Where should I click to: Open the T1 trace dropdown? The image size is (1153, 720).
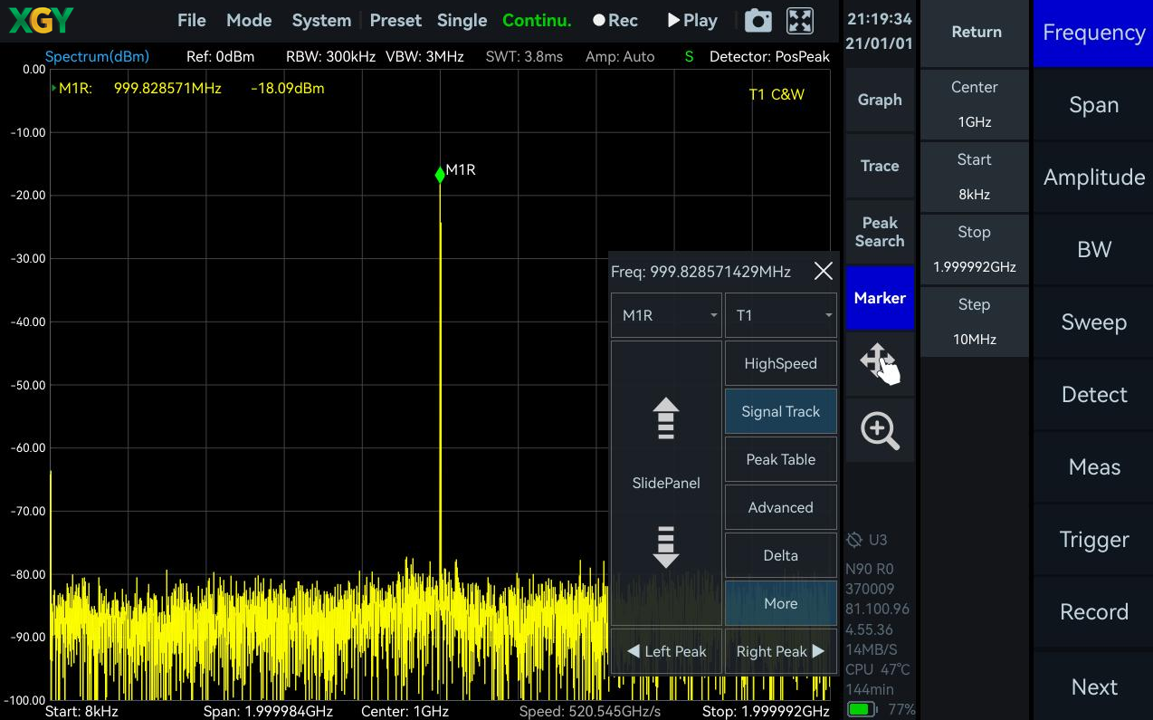[x=781, y=315]
